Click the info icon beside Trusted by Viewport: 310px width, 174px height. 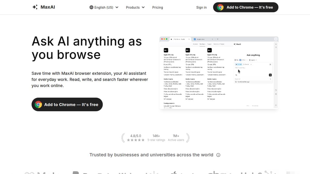(218, 155)
